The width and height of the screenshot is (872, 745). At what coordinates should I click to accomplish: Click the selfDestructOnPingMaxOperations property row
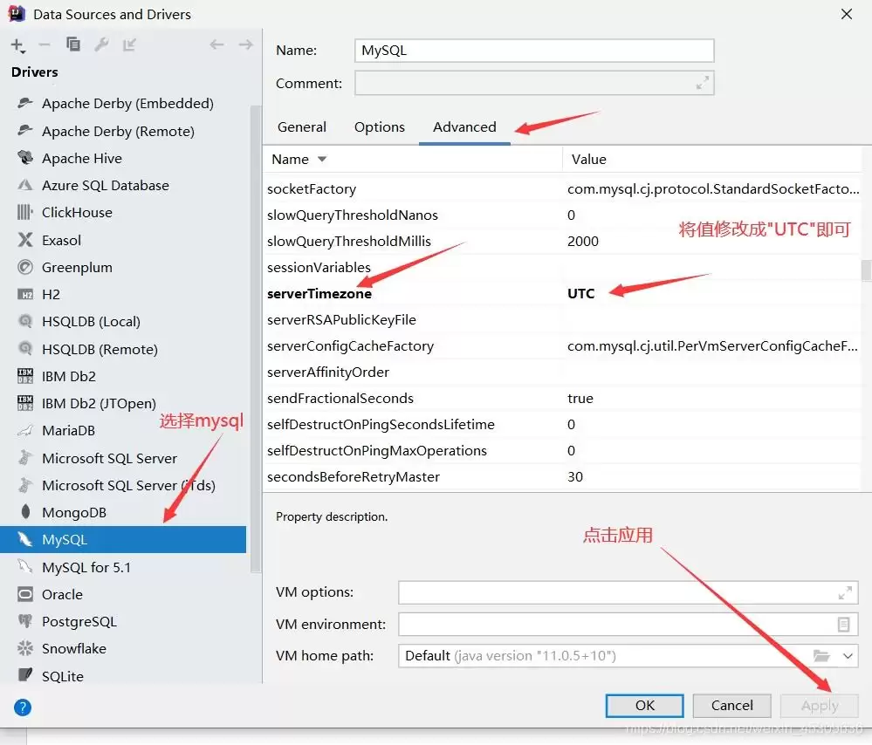563,450
